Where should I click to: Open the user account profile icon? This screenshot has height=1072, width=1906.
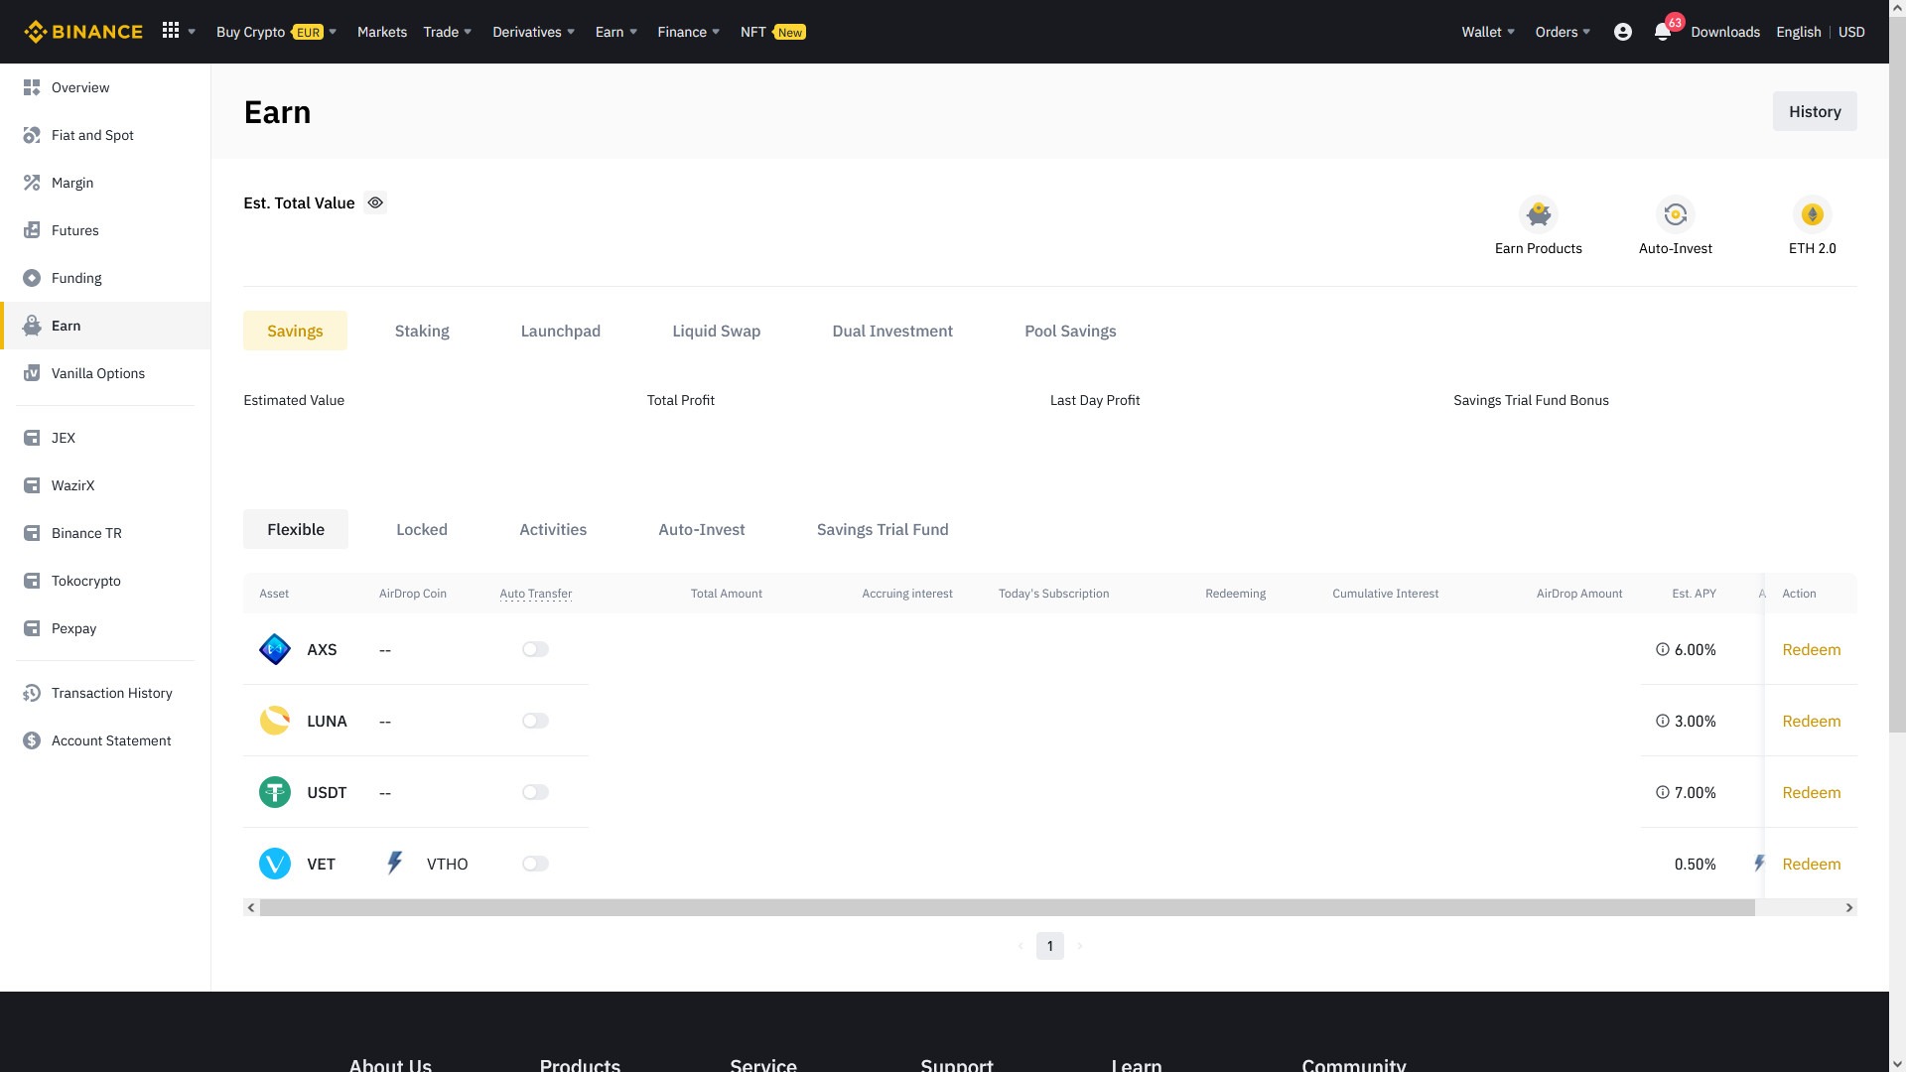pyautogui.click(x=1622, y=32)
